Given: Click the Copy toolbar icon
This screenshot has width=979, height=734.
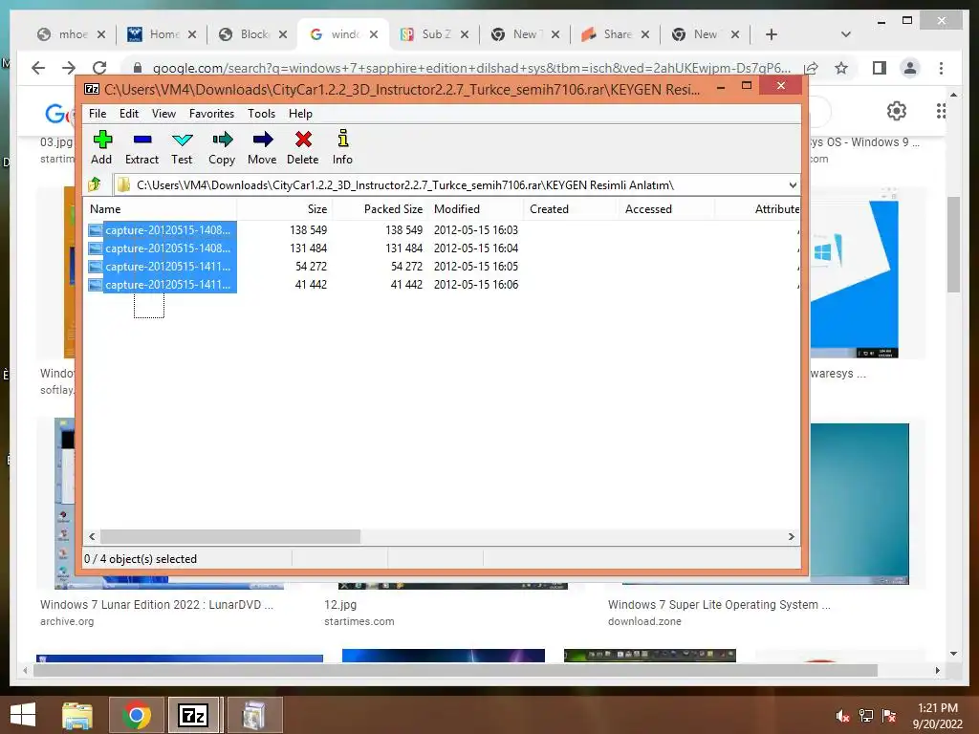Looking at the screenshot, I should (222, 147).
